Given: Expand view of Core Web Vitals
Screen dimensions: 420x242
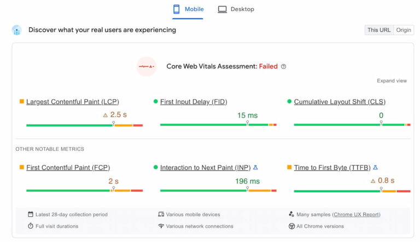Looking at the screenshot, I should [392, 80].
